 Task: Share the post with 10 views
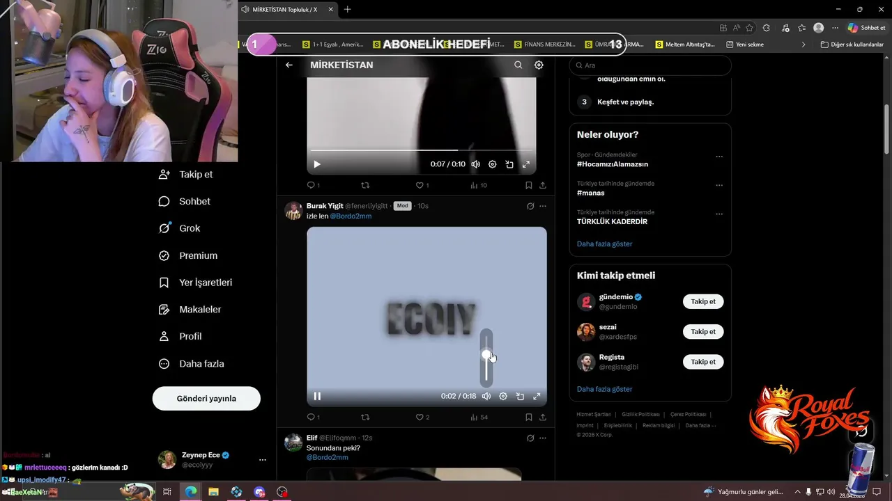[x=542, y=185]
